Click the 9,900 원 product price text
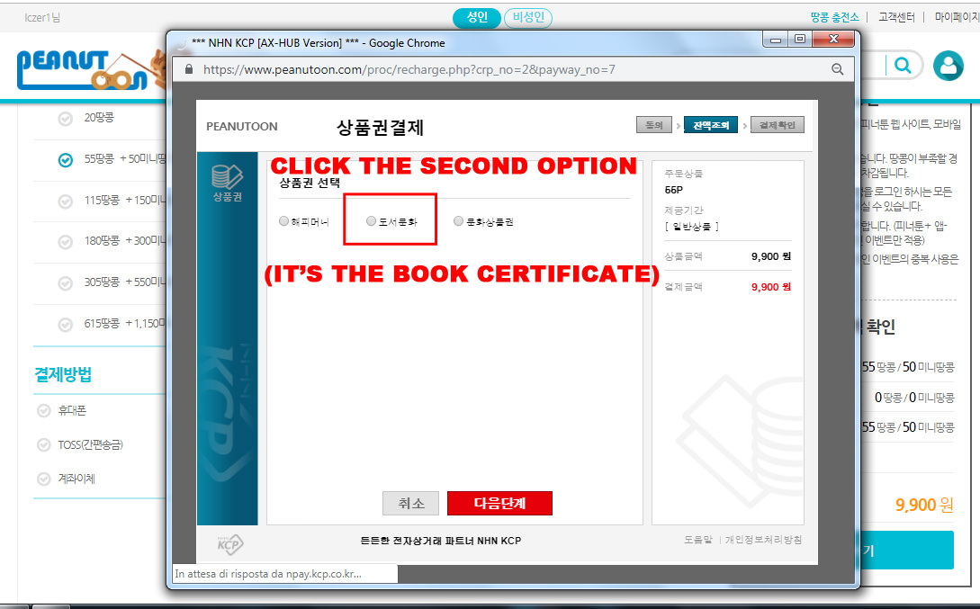The image size is (980, 609). click(x=770, y=256)
